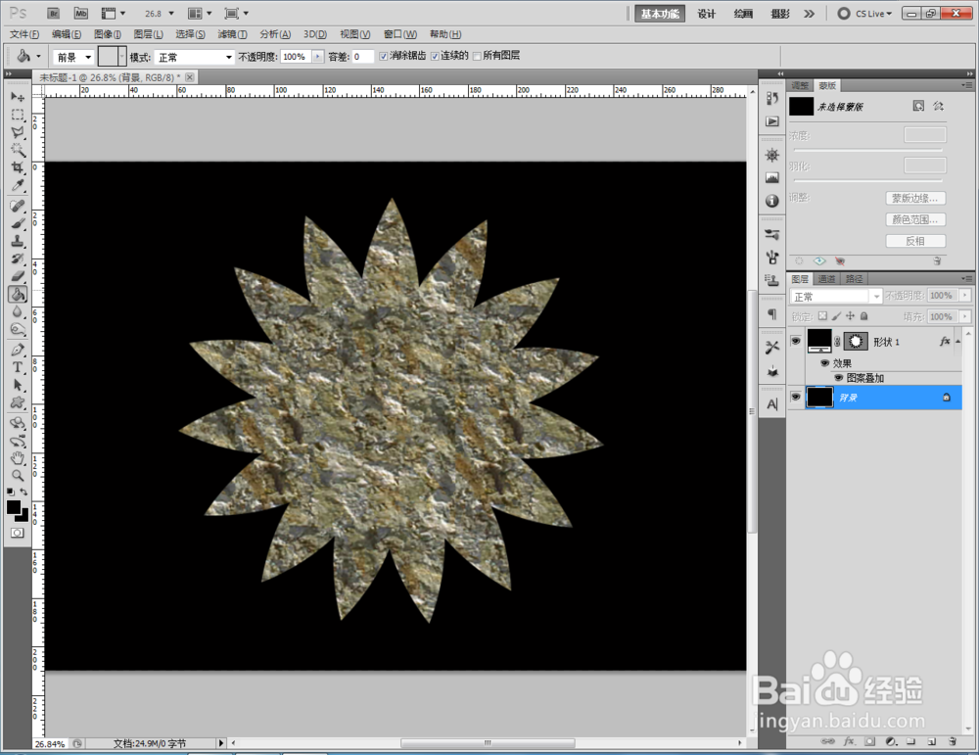Toggle lock transparent pixels icon
This screenshot has height=755, width=979.
(x=822, y=316)
